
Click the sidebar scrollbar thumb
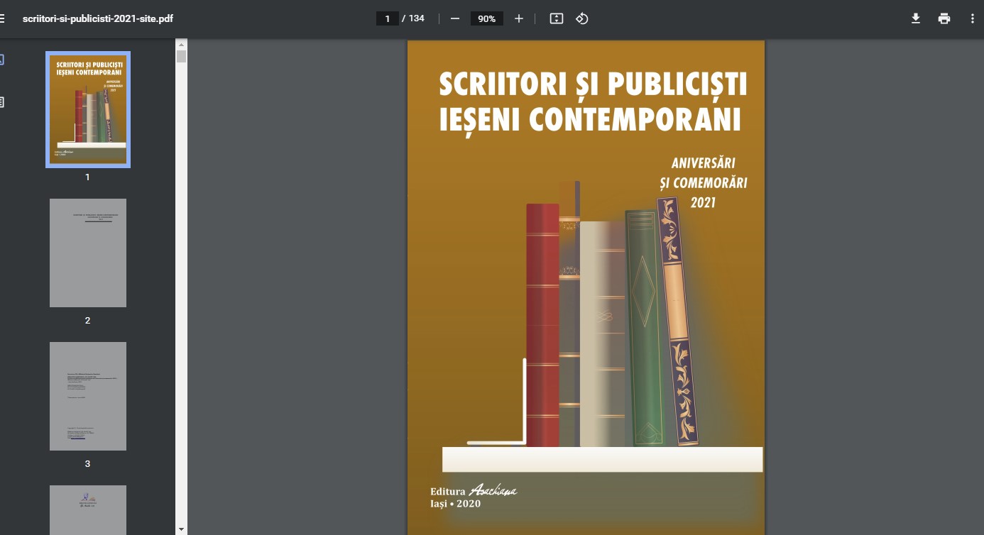tap(181, 57)
